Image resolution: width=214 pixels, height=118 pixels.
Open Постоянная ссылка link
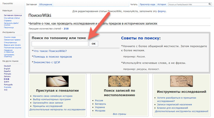(x=13, y=48)
